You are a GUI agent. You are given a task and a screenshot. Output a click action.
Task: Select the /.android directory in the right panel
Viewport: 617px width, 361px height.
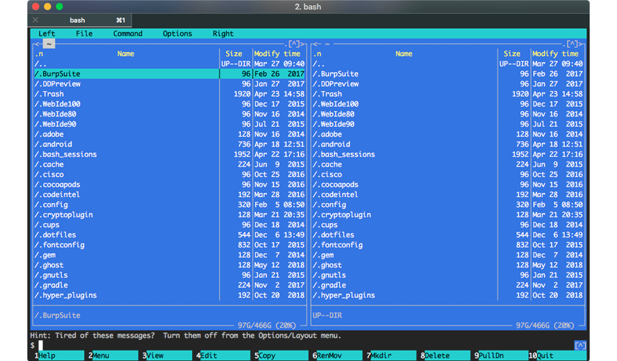coord(331,144)
